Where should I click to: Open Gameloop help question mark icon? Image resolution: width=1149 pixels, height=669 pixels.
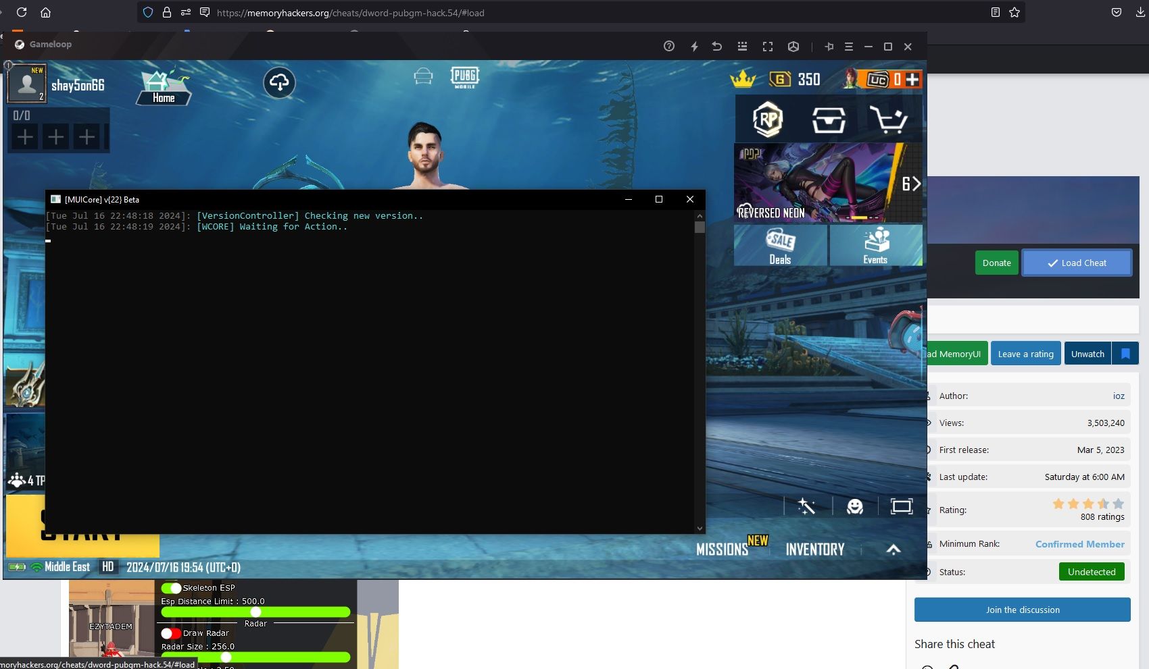(x=669, y=46)
